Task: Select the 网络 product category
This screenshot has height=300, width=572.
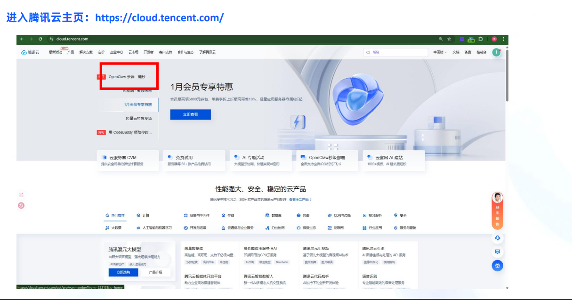Action: tap(303, 215)
